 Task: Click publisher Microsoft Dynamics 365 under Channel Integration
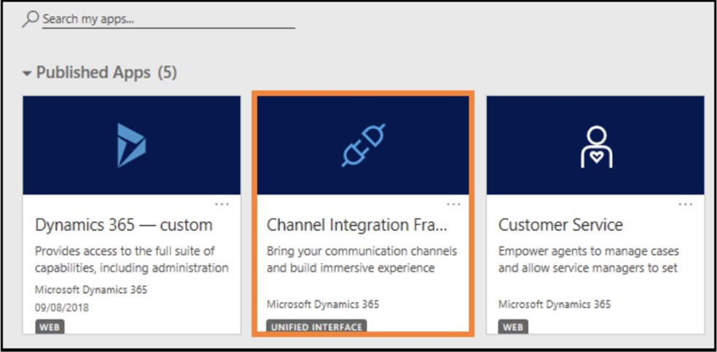point(323,304)
